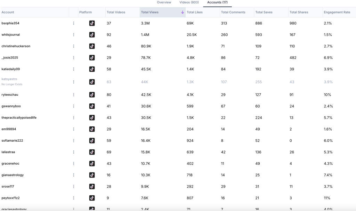Open three-dot menu for _josie2025

click(x=73, y=58)
